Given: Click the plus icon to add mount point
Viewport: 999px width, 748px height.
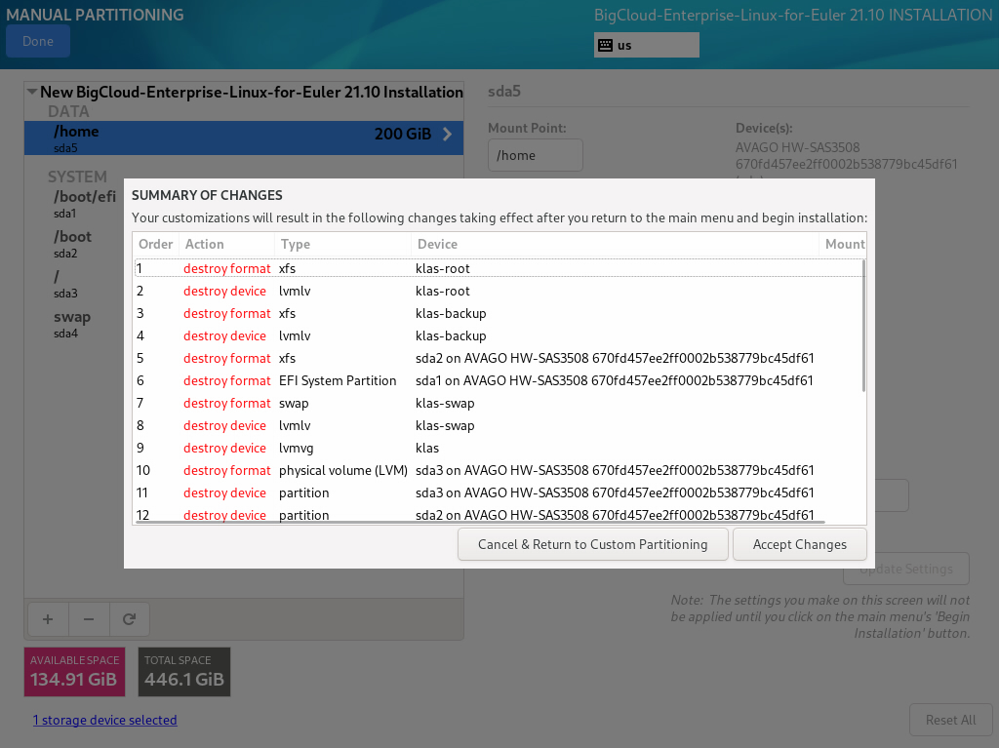Looking at the screenshot, I should tap(48, 619).
